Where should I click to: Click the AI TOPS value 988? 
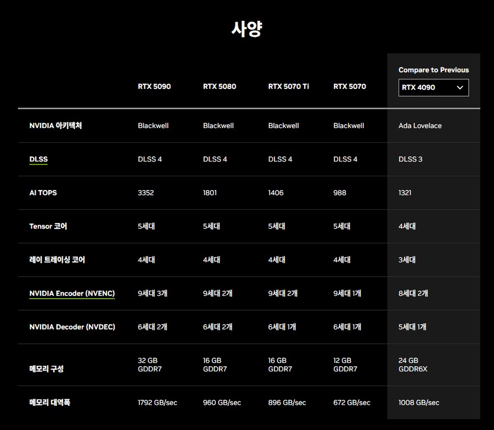[x=340, y=193]
